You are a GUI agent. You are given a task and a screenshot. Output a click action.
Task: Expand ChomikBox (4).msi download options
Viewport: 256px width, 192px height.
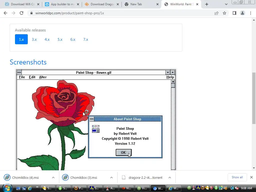click(53, 177)
